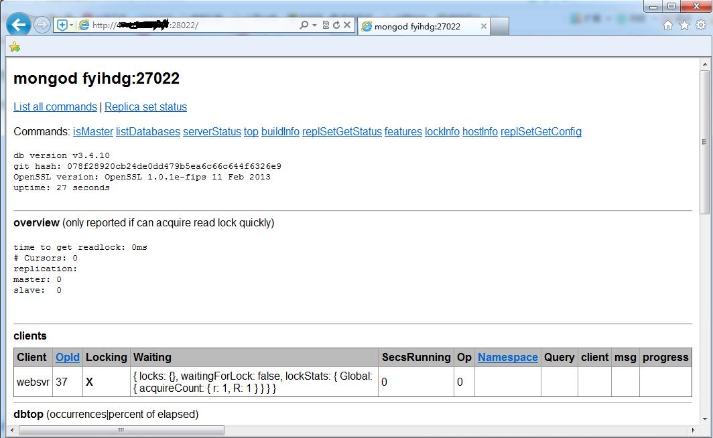Image resolution: width=713 pixels, height=438 pixels.
Task: Click the OpId value 37
Action: 62,382
